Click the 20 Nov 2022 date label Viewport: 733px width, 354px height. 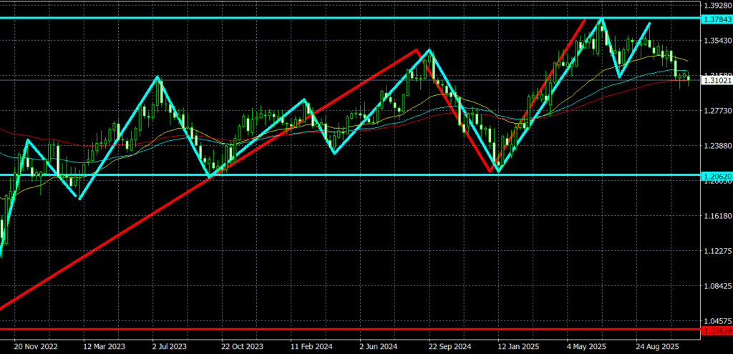click(x=35, y=344)
